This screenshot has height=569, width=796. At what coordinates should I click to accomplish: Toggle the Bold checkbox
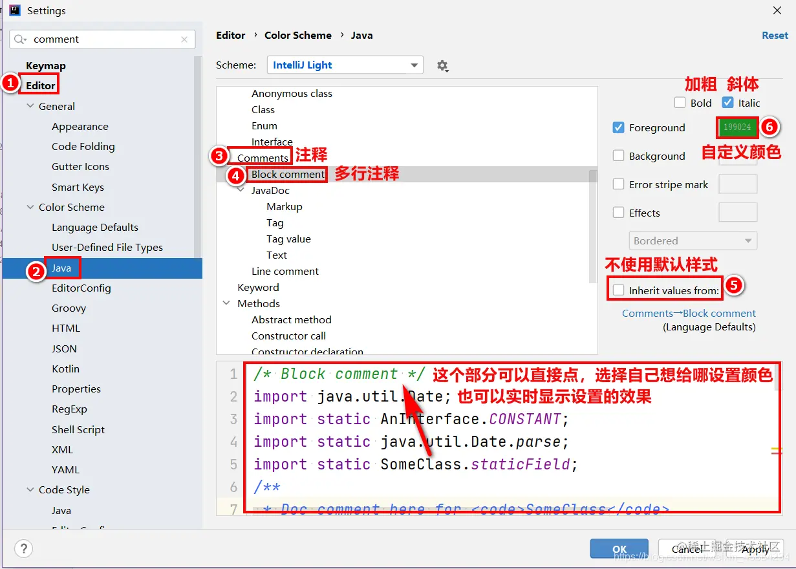(680, 103)
